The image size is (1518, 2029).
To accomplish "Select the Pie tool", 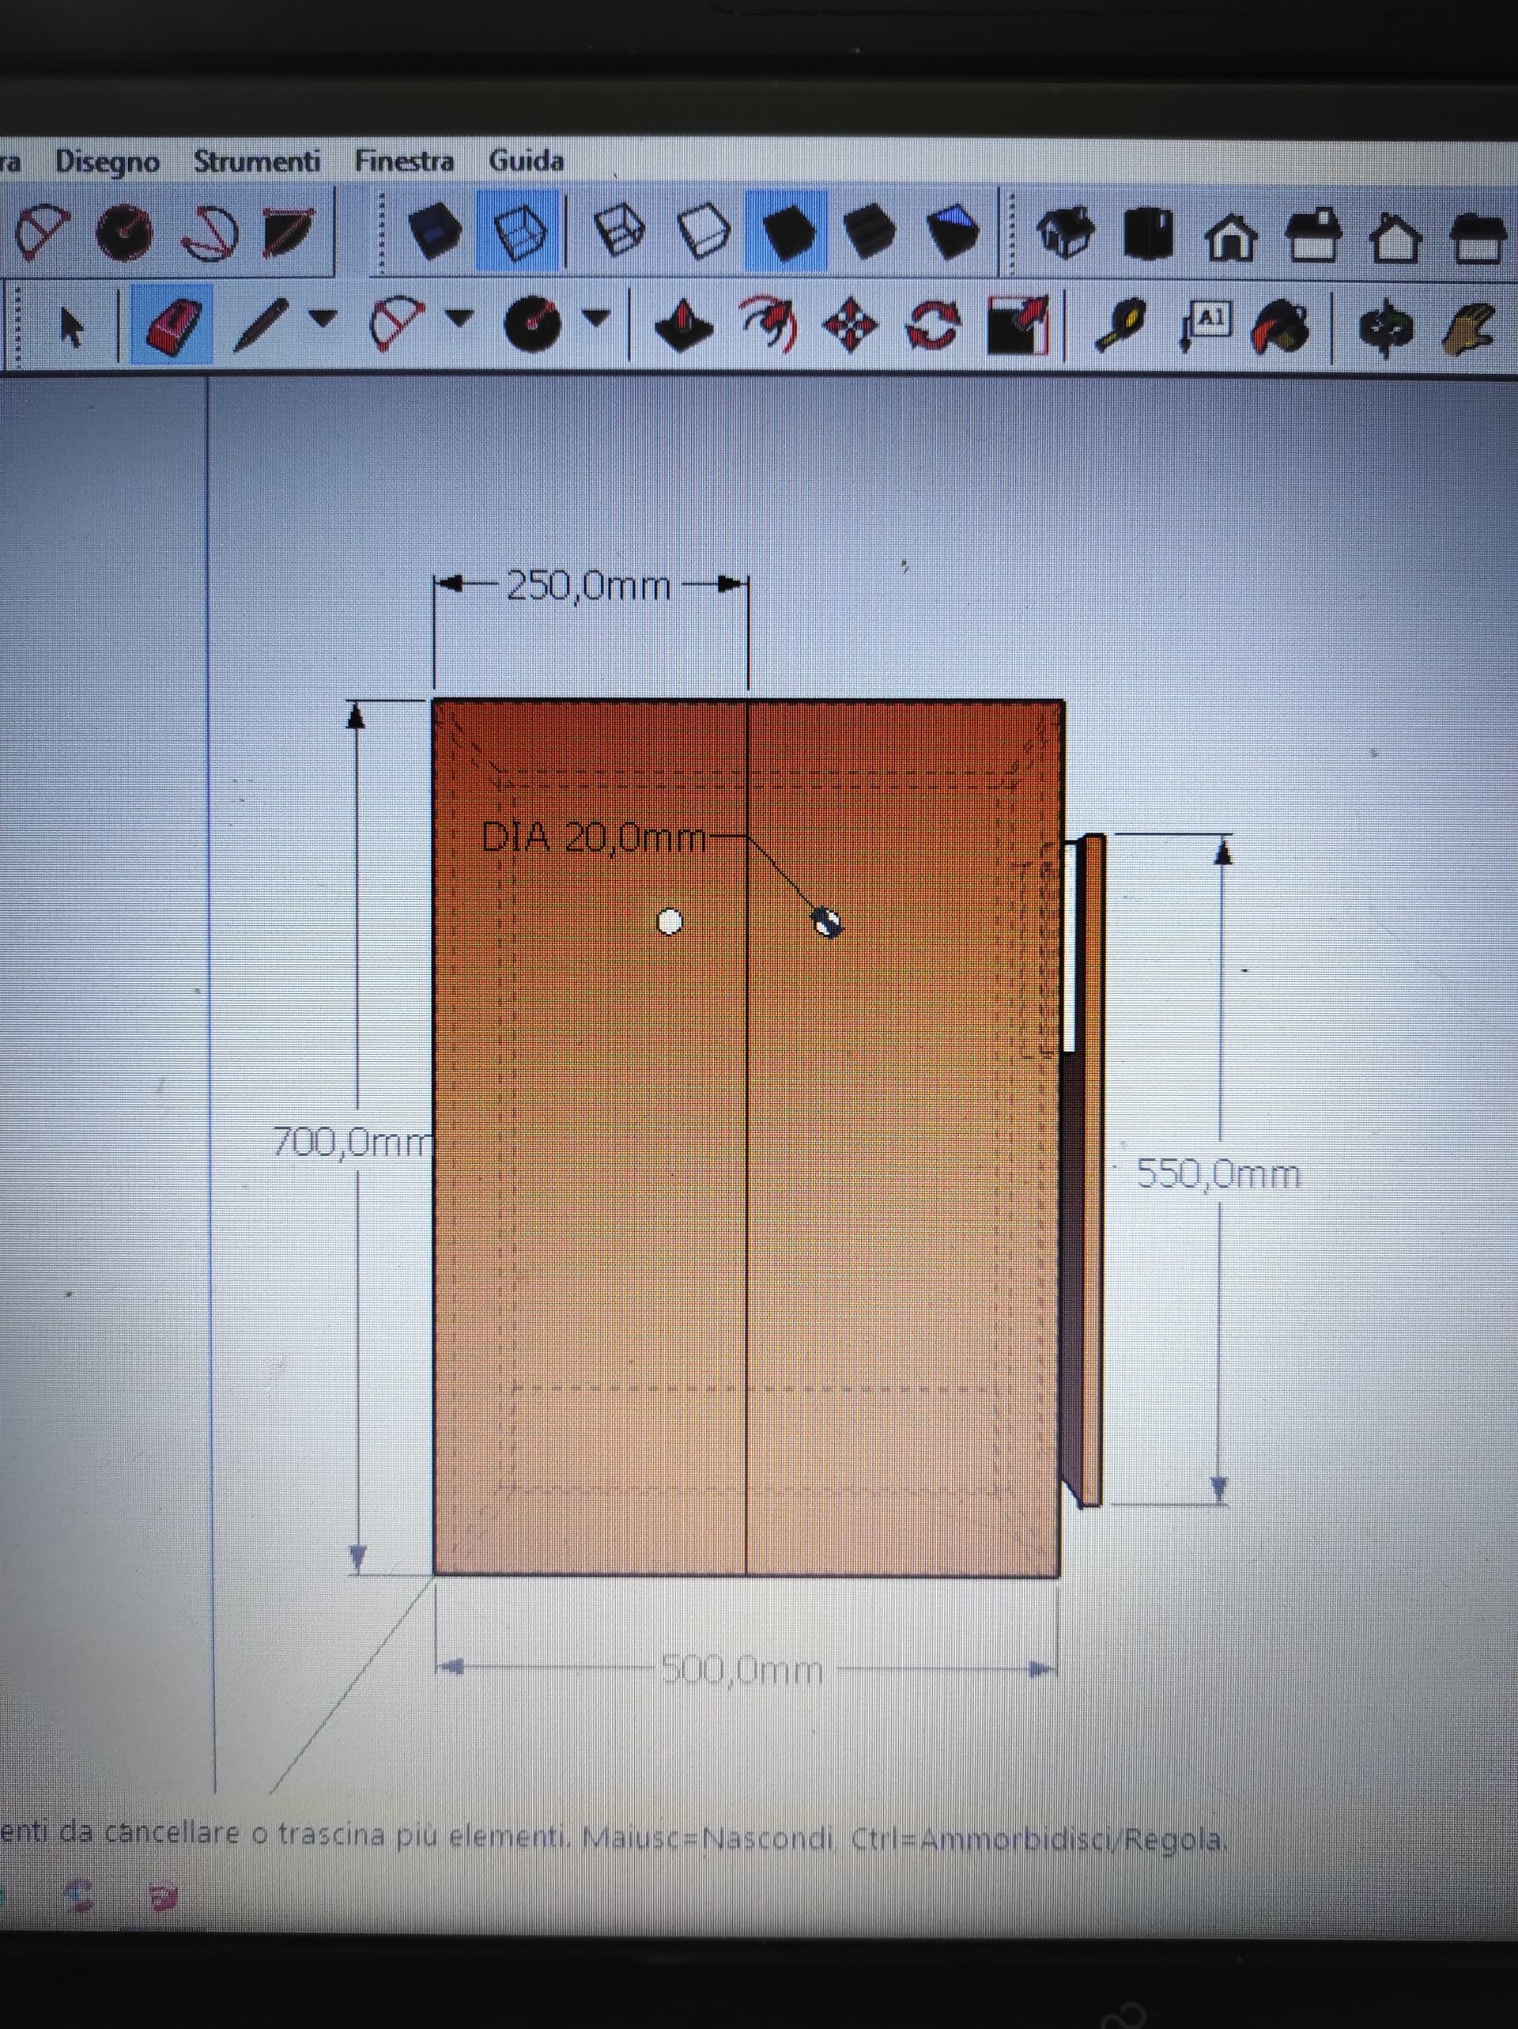I will 287,233.
